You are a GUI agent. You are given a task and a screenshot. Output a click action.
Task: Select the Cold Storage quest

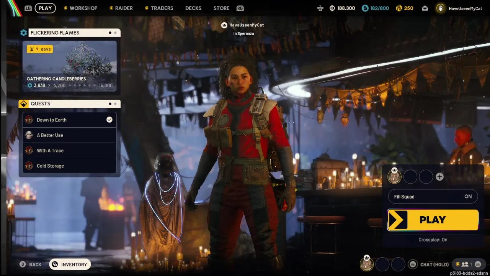click(x=69, y=166)
